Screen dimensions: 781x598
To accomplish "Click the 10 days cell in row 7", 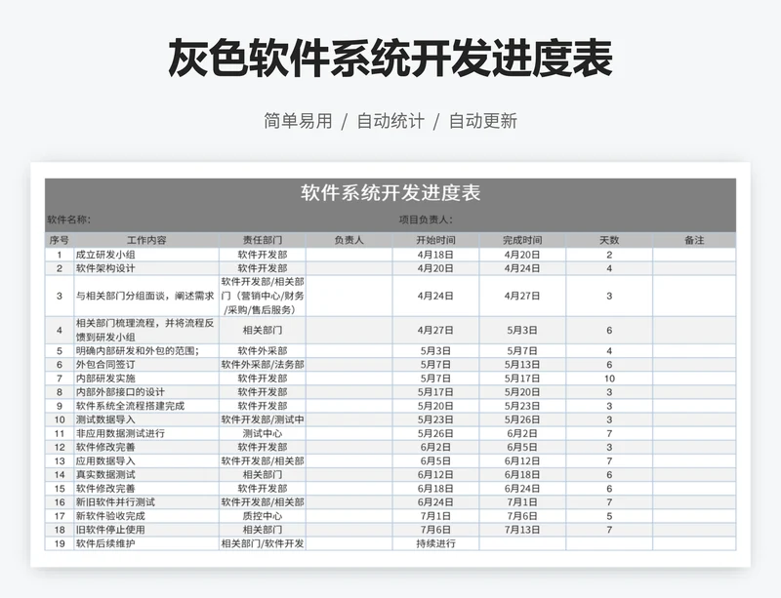I will coord(609,379).
